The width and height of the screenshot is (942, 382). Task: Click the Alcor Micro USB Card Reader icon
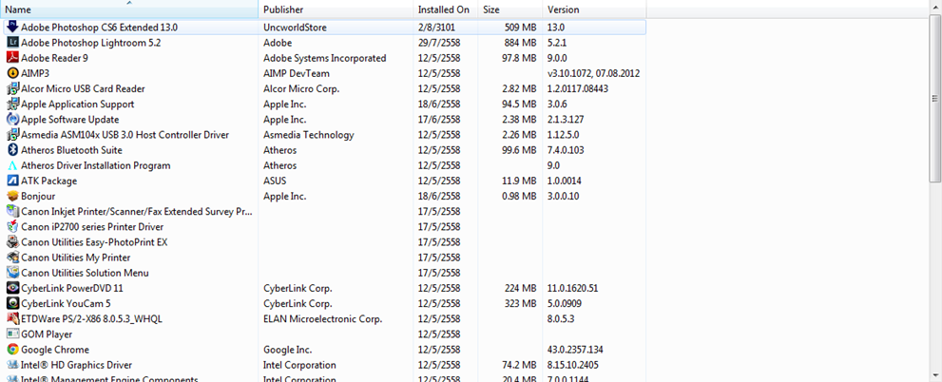(x=12, y=88)
